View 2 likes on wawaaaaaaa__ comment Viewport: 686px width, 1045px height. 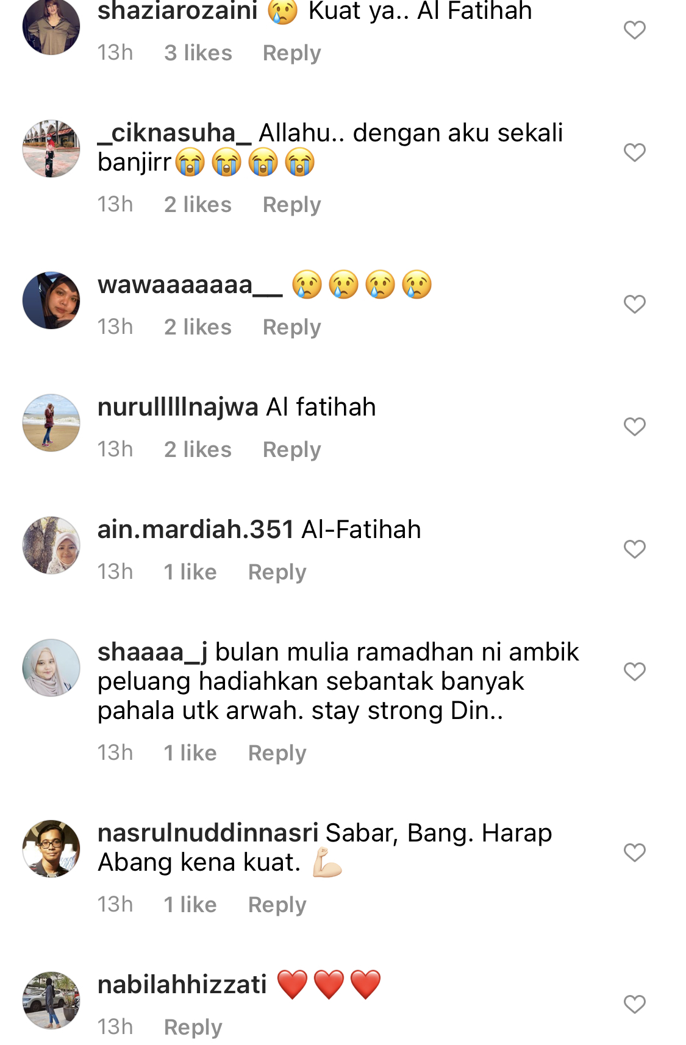pos(198,327)
